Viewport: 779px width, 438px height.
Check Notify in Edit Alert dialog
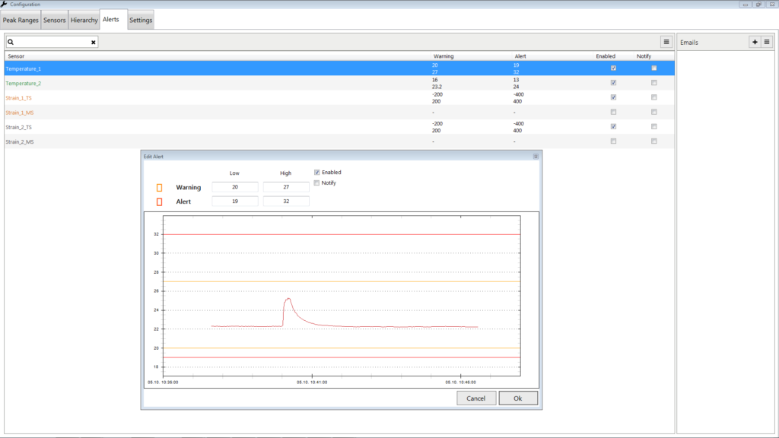(x=317, y=183)
